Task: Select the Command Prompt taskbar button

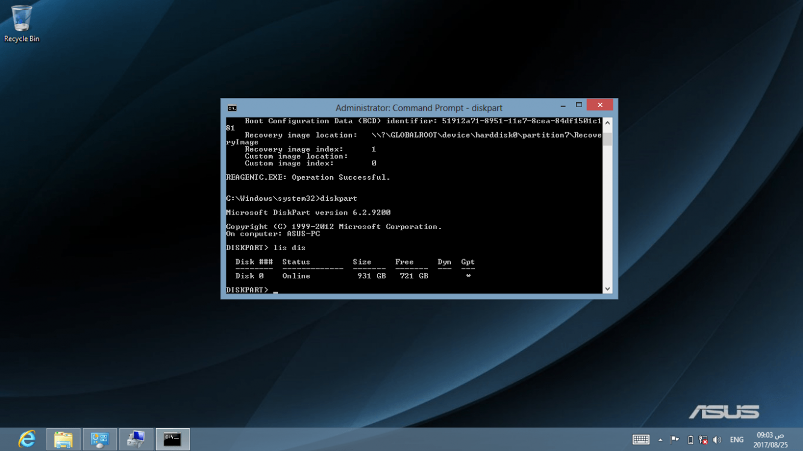Action: click(173, 440)
